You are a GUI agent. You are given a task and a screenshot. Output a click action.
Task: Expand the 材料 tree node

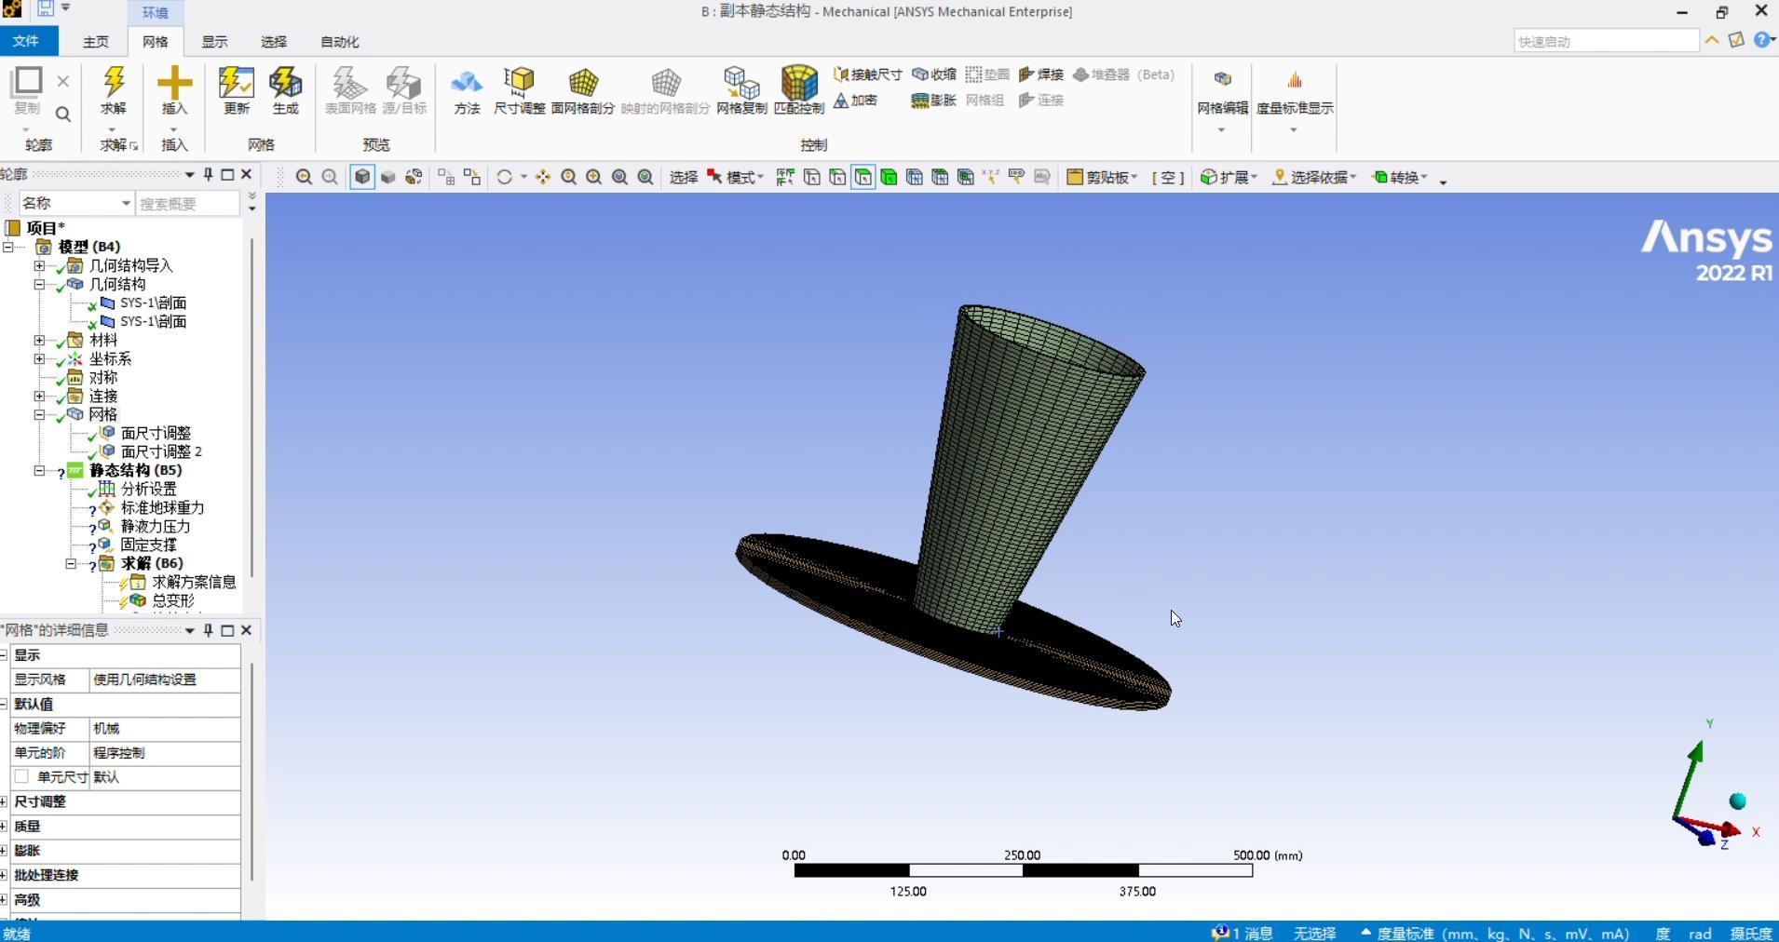click(39, 340)
